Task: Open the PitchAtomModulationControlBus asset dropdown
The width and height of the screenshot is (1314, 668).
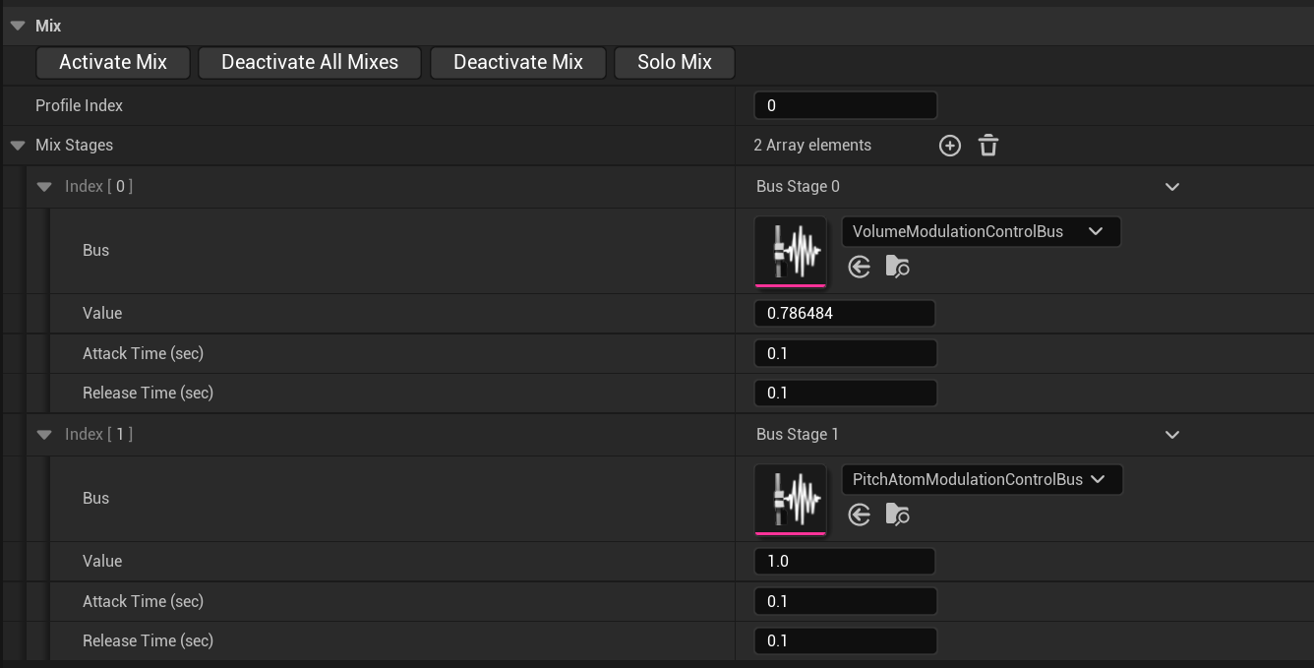Action: click(982, 480)
